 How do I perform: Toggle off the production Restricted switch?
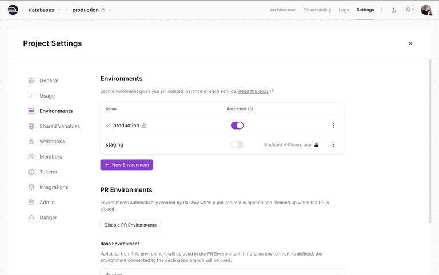coord(237,126)
